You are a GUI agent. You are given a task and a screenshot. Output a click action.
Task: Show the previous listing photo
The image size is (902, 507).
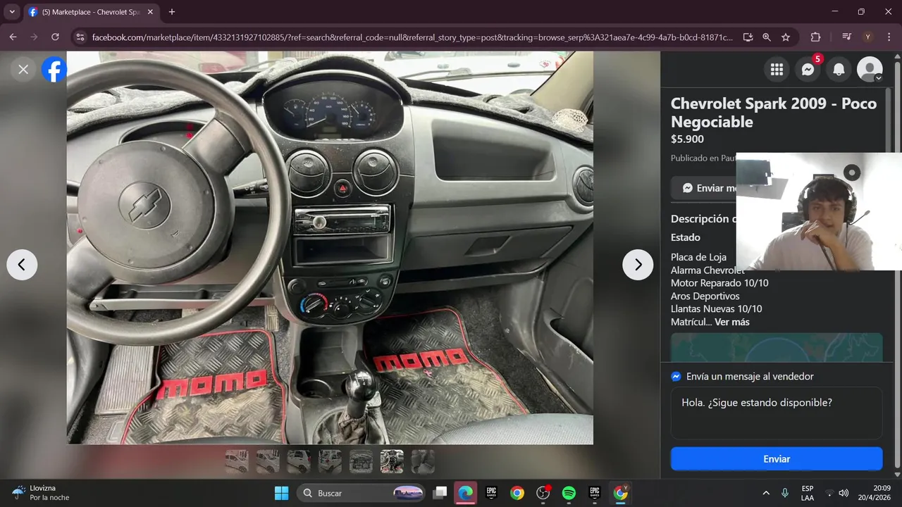pos(22,265)
